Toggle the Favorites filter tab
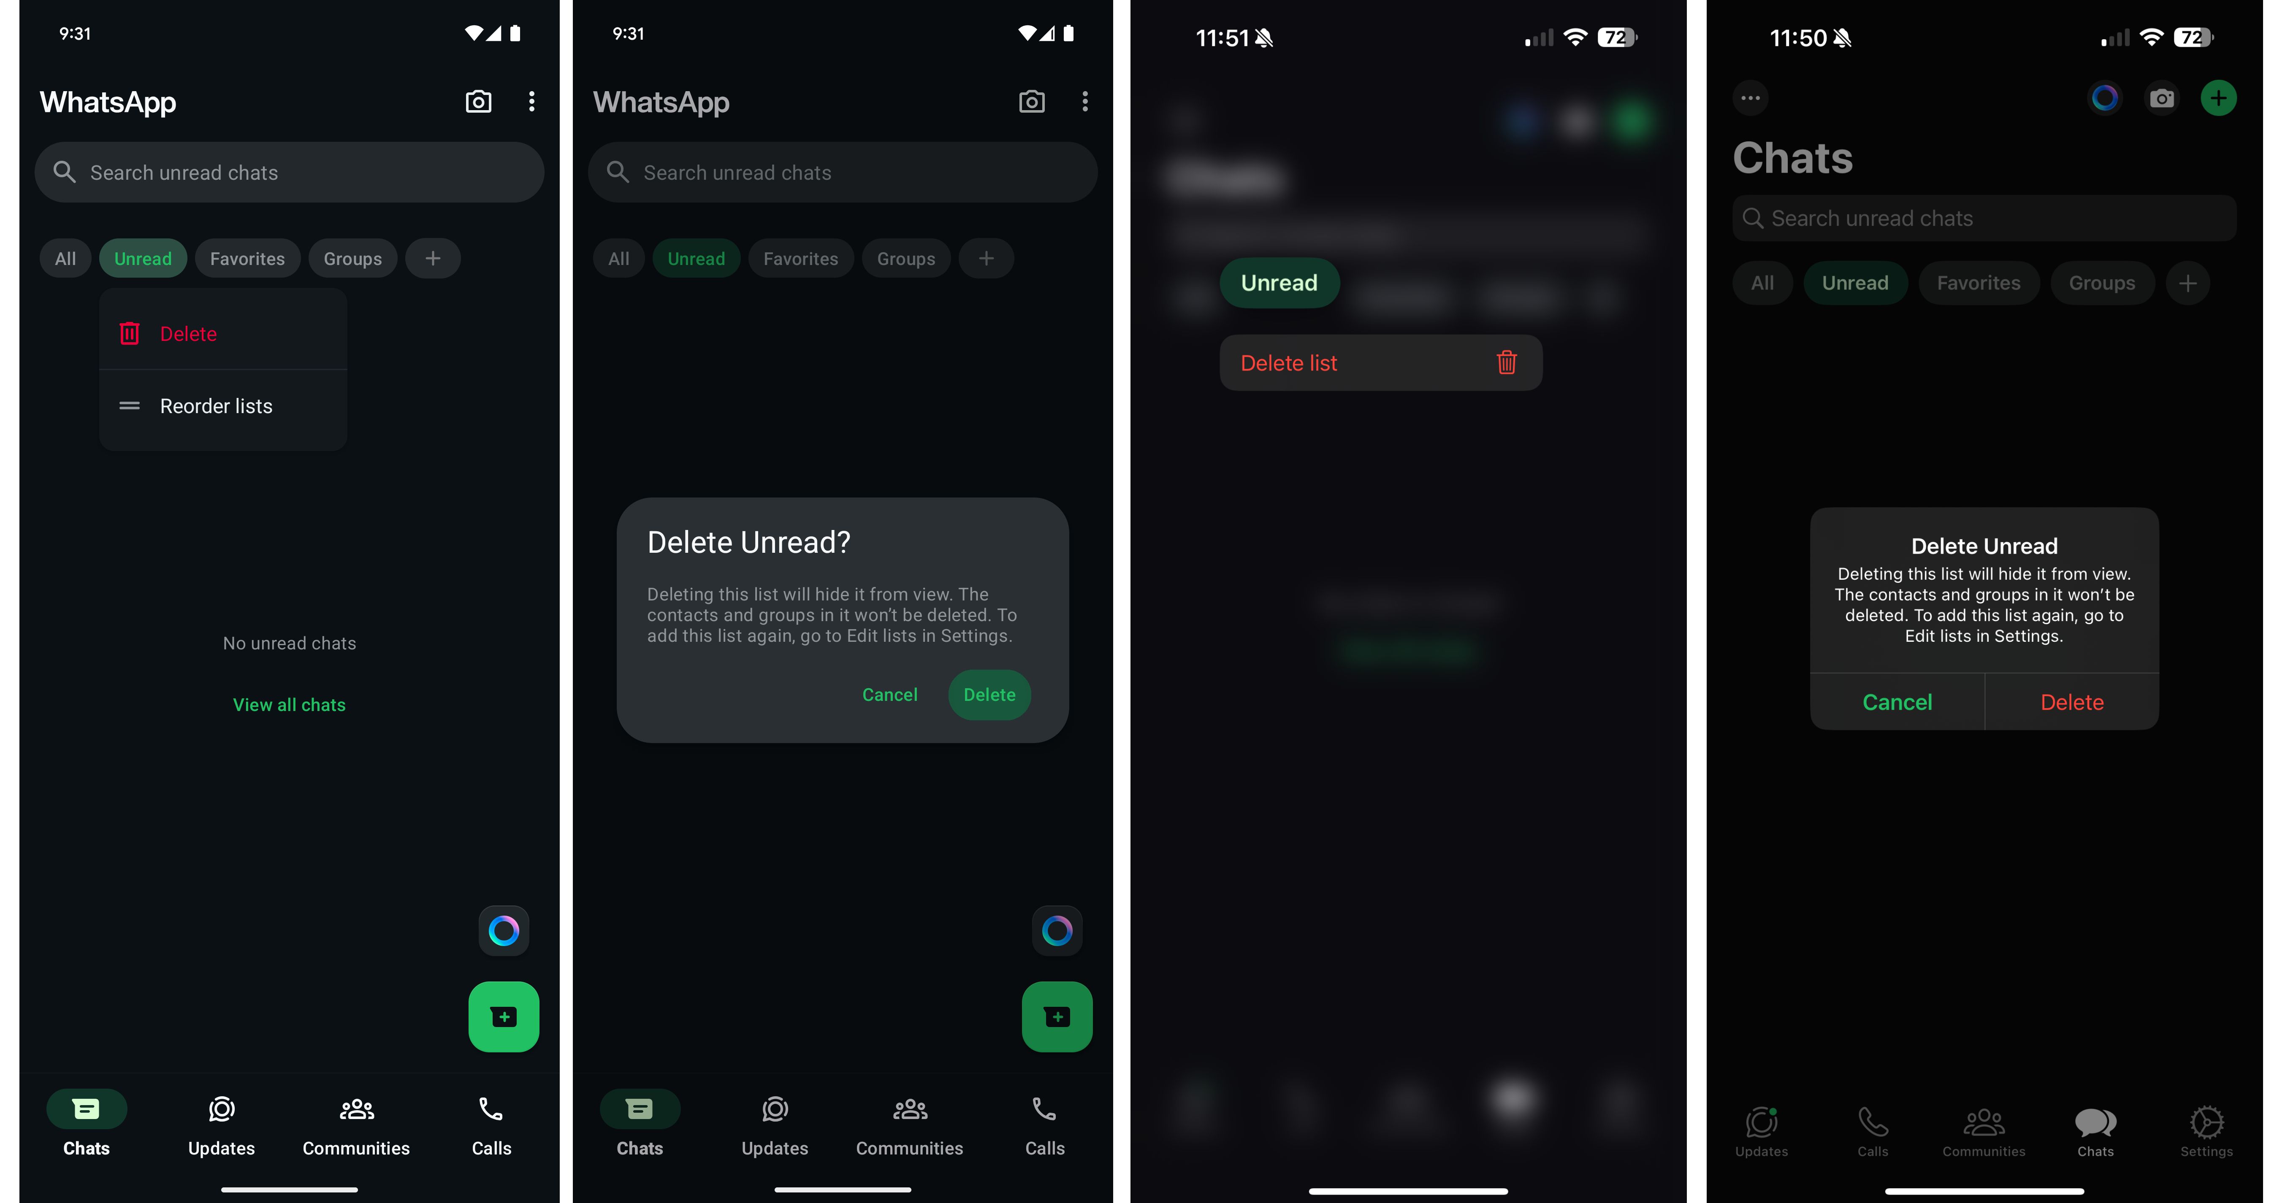The image size is (2277, 1203). point(247,257)
